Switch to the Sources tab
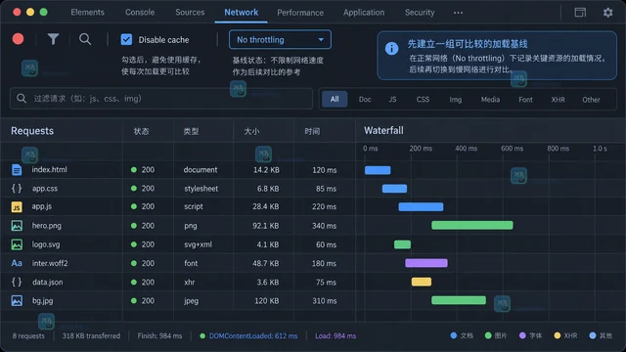The width and height of the screenshot is (626, 352). tap(190, 13)
